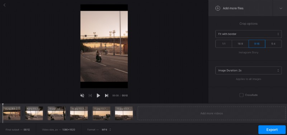The image size is (287, 135).
Task: Select the 9:16 aspect ratio
Action: pos(257,44)
